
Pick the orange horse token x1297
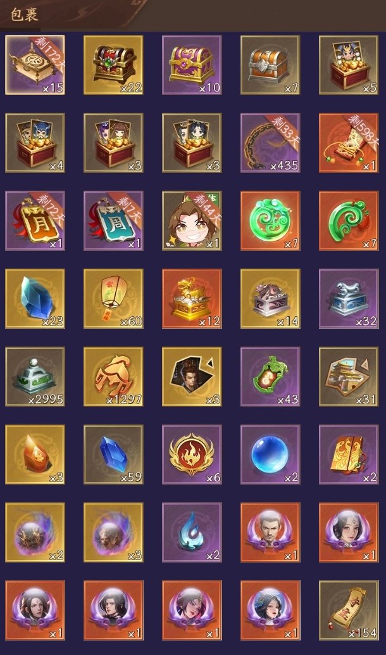click(113, 377)
